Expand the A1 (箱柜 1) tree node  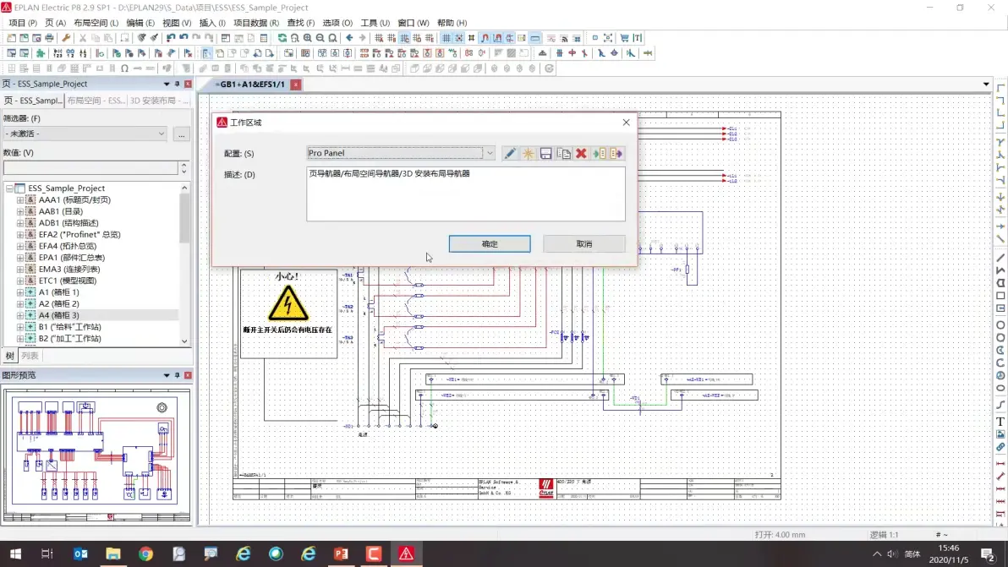pyautogui.click(x=20, y=292)
